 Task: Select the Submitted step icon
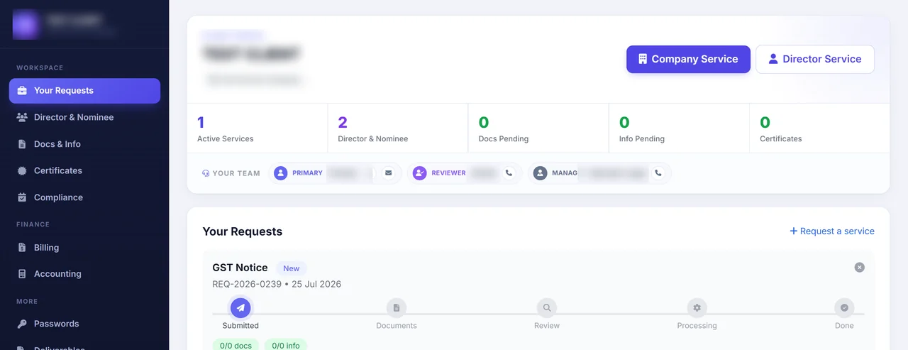(x=240, y=308)
